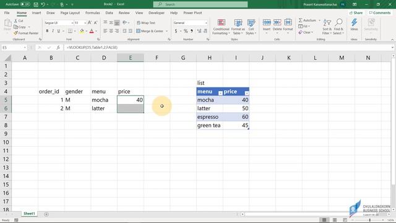Click the Select All corner triangle
The height and width of the screenshot is (223, 396).
[8, 58]
